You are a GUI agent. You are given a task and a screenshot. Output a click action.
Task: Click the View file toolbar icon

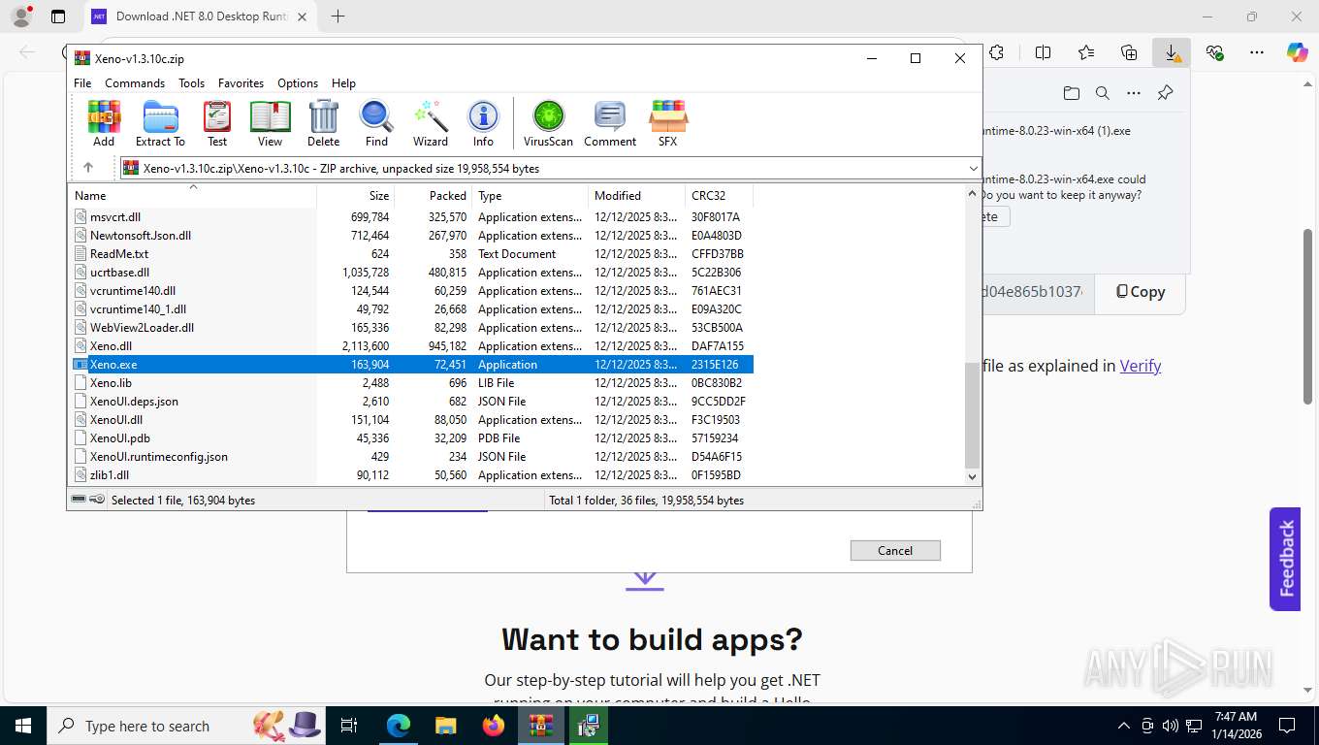(270, 123)
